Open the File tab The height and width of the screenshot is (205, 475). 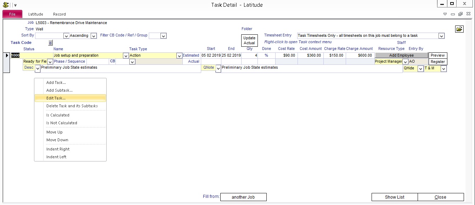point(12,14)
